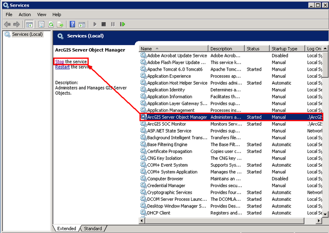The width and height of the screenshot is (329, 233).
Task: Switch to the Extended tab
Action: click(66, 228)
